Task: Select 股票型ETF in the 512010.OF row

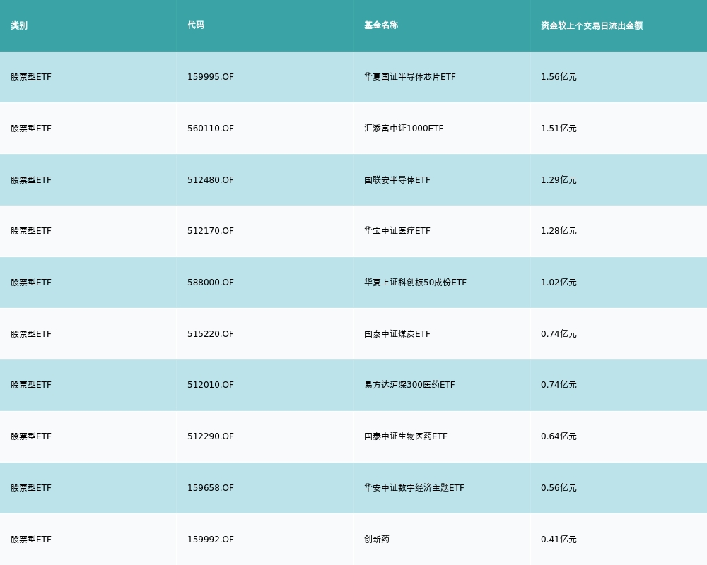Action: coord(31,385)
